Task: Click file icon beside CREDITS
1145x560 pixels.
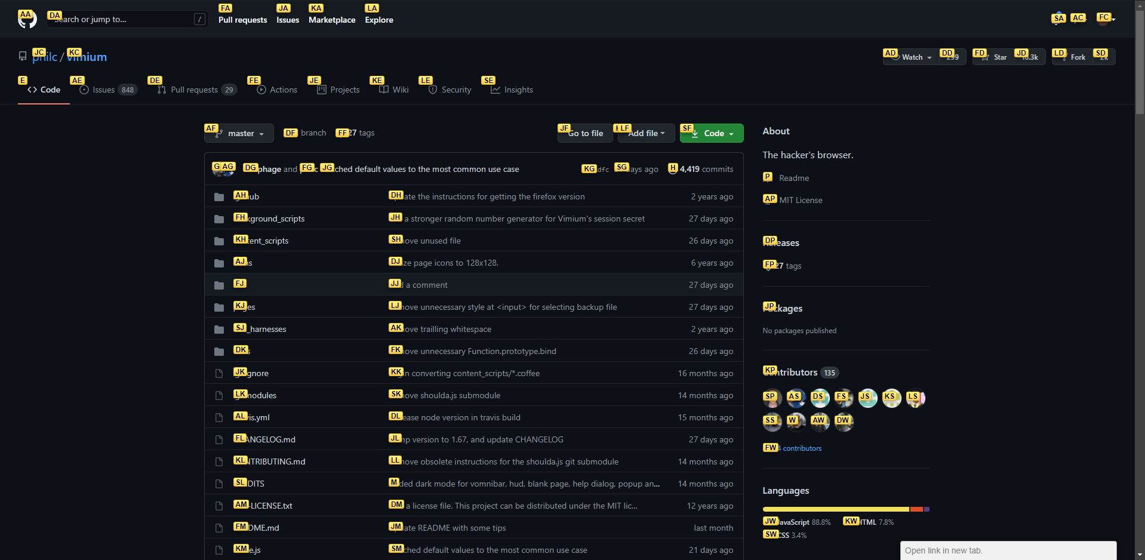Action: point(219,484)
